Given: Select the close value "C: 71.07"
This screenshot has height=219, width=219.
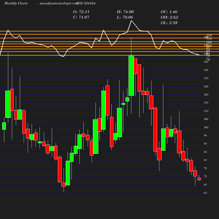Looking at the screenshot, I should click(81, 18).
